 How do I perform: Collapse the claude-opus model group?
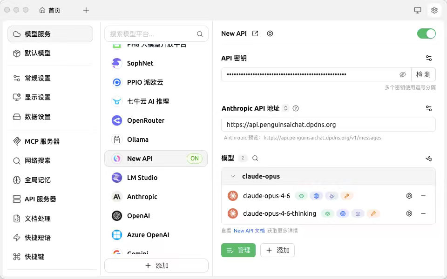pyautogui.click(x=233, y=176)
